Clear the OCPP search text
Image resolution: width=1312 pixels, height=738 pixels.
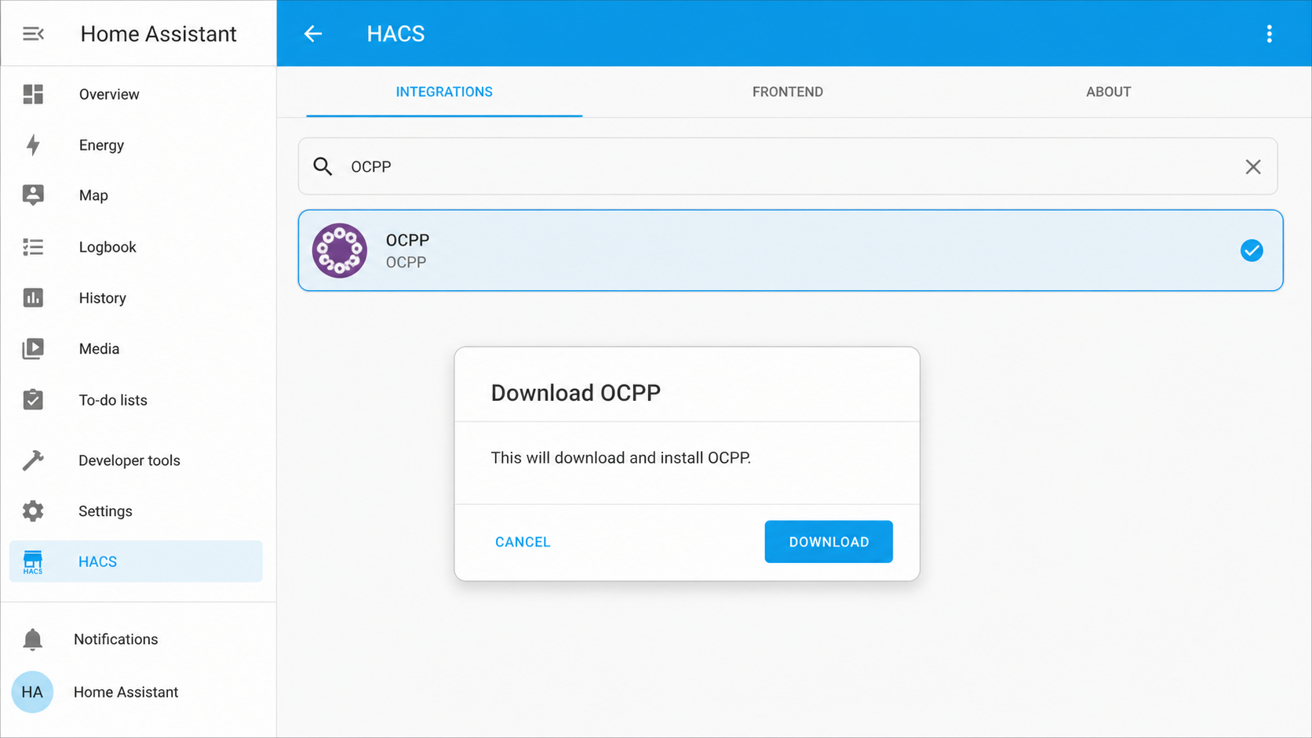[1253, 166]
